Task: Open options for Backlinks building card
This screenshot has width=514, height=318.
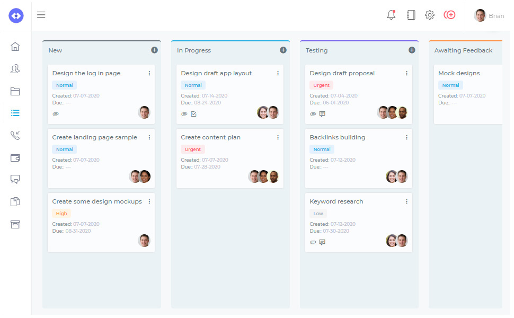Action: tap(406, 137)
